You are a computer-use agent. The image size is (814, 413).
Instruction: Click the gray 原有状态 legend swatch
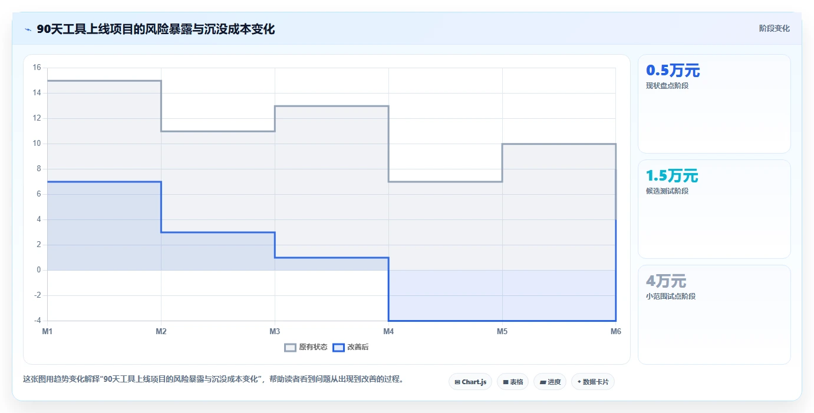290,347
